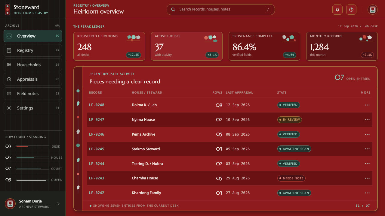
Task: Click Sonam Dorje's avatar in sidebar
Action: 10,204
